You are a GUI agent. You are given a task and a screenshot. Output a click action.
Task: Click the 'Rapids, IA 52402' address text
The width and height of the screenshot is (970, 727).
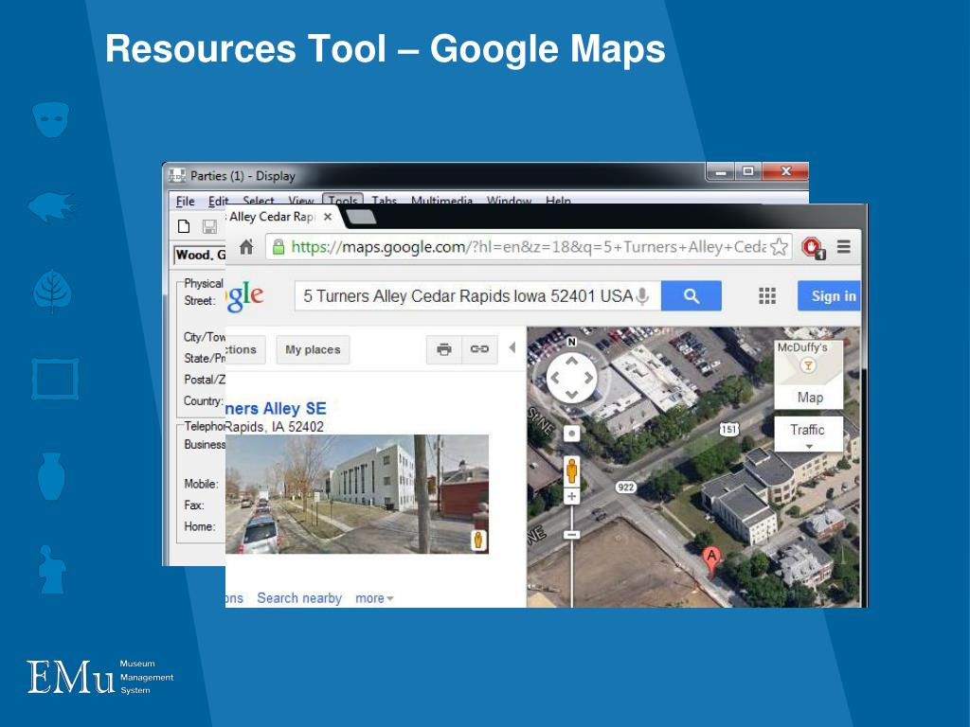[275, 427]
